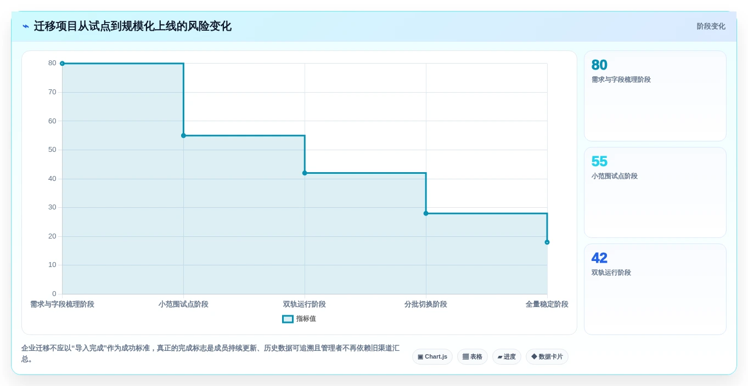Click the y-axis label 20
Image resolution: width=748 pixels, height=386 pixels.
(x=52, y=236)
